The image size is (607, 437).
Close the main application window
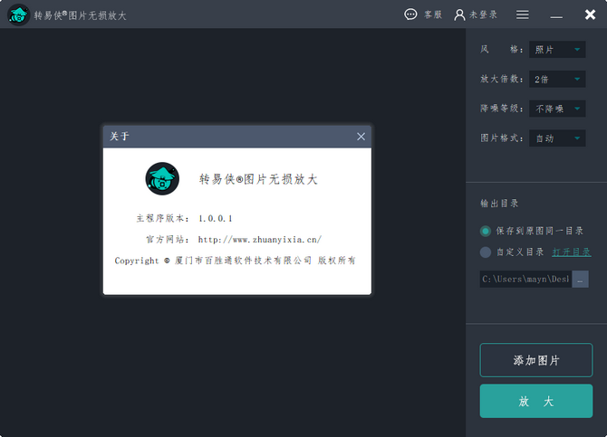tap(590, 14)
